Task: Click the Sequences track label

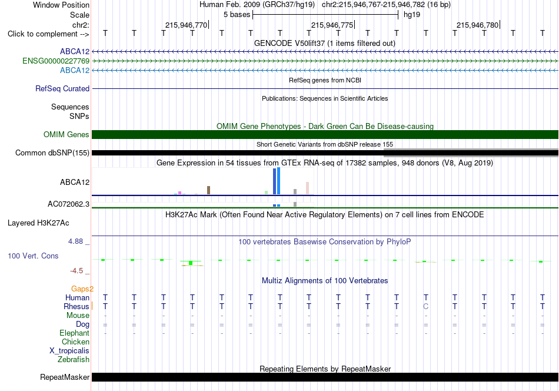Action: coord(70,107)
